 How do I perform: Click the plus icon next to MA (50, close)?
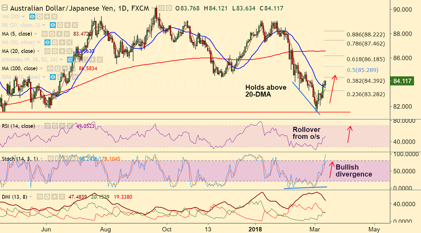tap(62, 42)
